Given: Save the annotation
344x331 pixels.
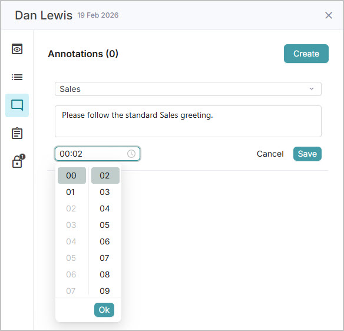Looking at the screenshot, I should click(307, 154).
